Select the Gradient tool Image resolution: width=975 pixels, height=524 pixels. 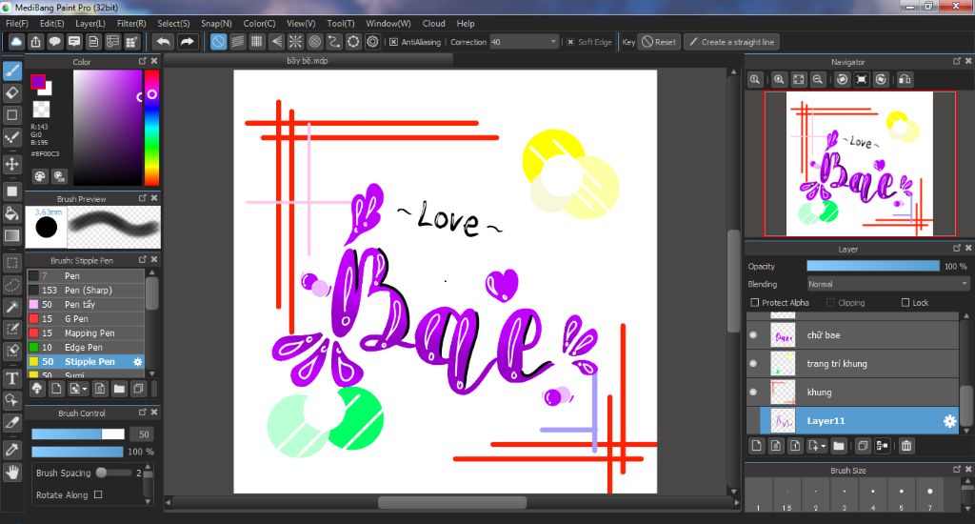[x=11, y=235]
